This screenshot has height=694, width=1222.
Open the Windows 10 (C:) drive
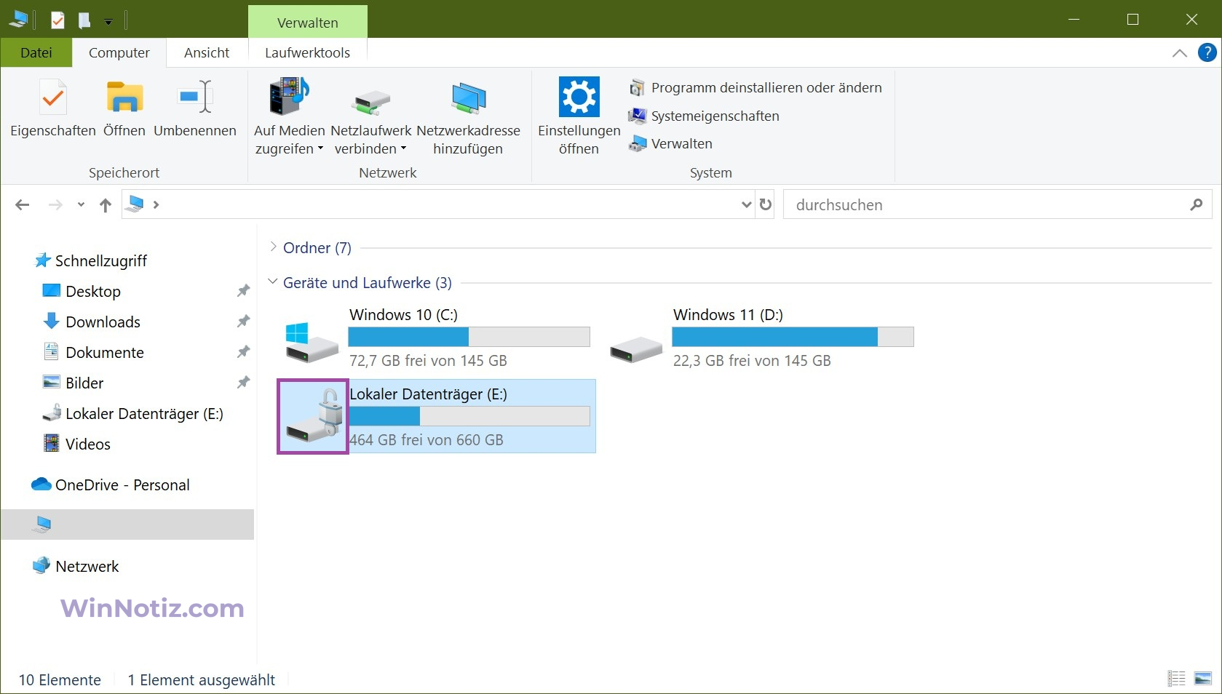(437, 338)
